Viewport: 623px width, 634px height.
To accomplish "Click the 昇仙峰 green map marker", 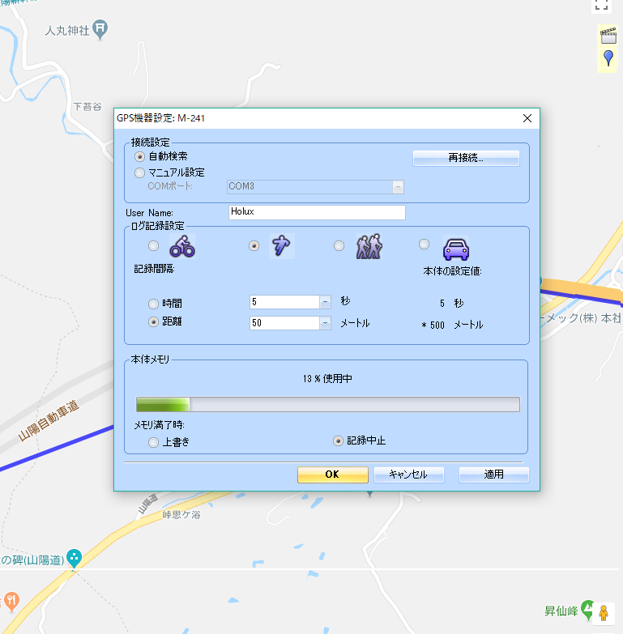I will pyautogui.click(x=588, y=610).
